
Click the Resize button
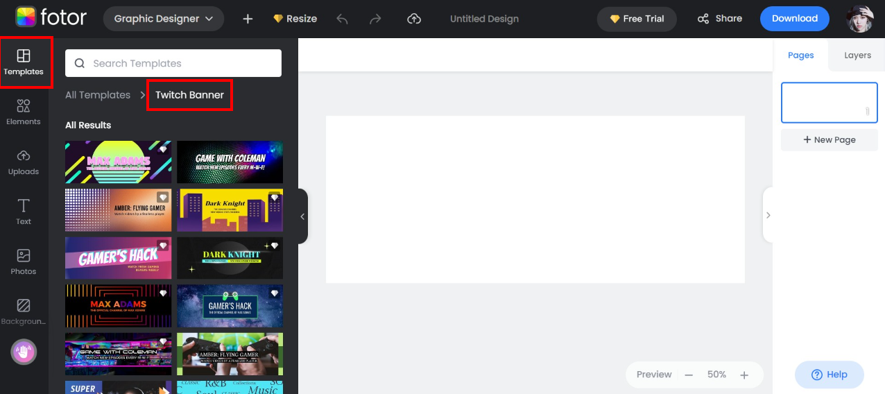[x=295, y=19]
